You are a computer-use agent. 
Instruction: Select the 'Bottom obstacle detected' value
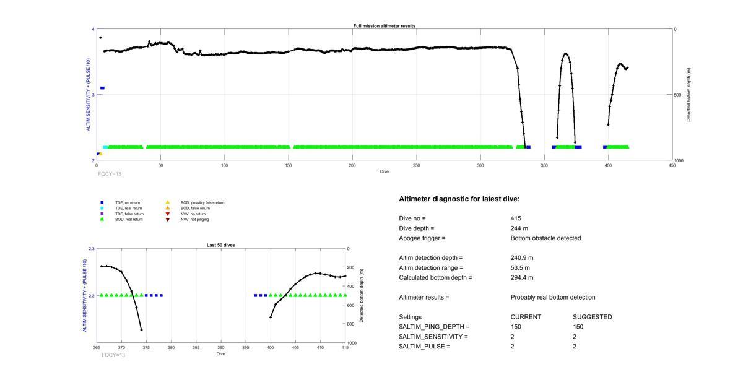coord(546,238)
